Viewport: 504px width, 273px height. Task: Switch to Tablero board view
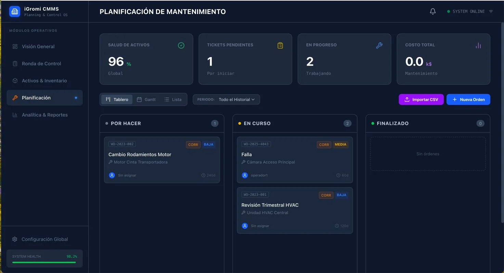pyautogui.click(x=117, y=99)
